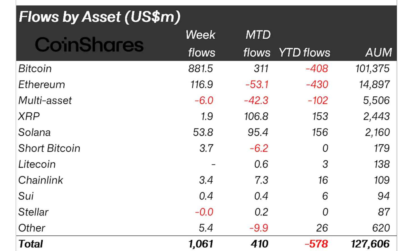
Task: Select the Stellar row label
Action: 33,212
